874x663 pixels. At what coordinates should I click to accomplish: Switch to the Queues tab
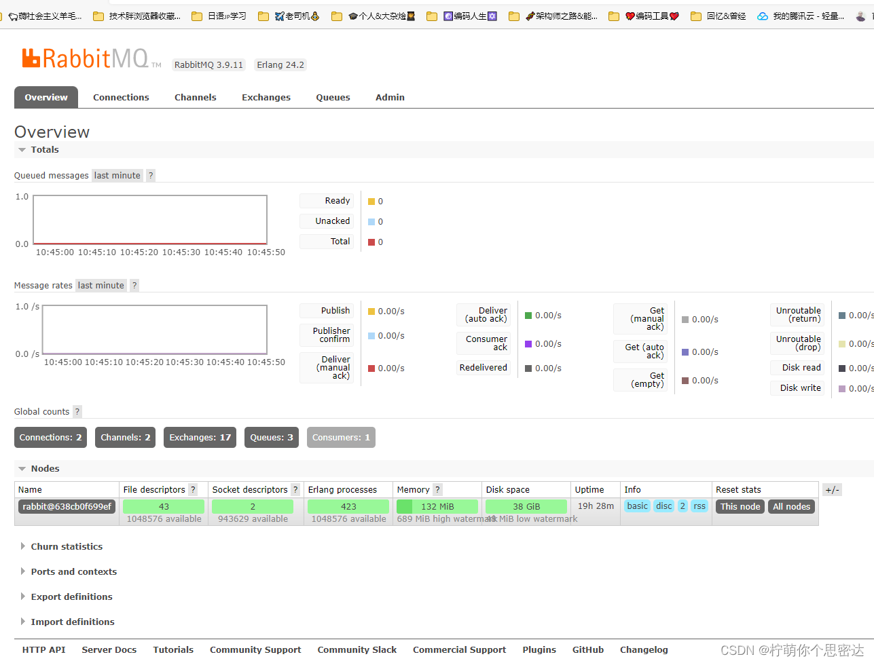(333, 97)
